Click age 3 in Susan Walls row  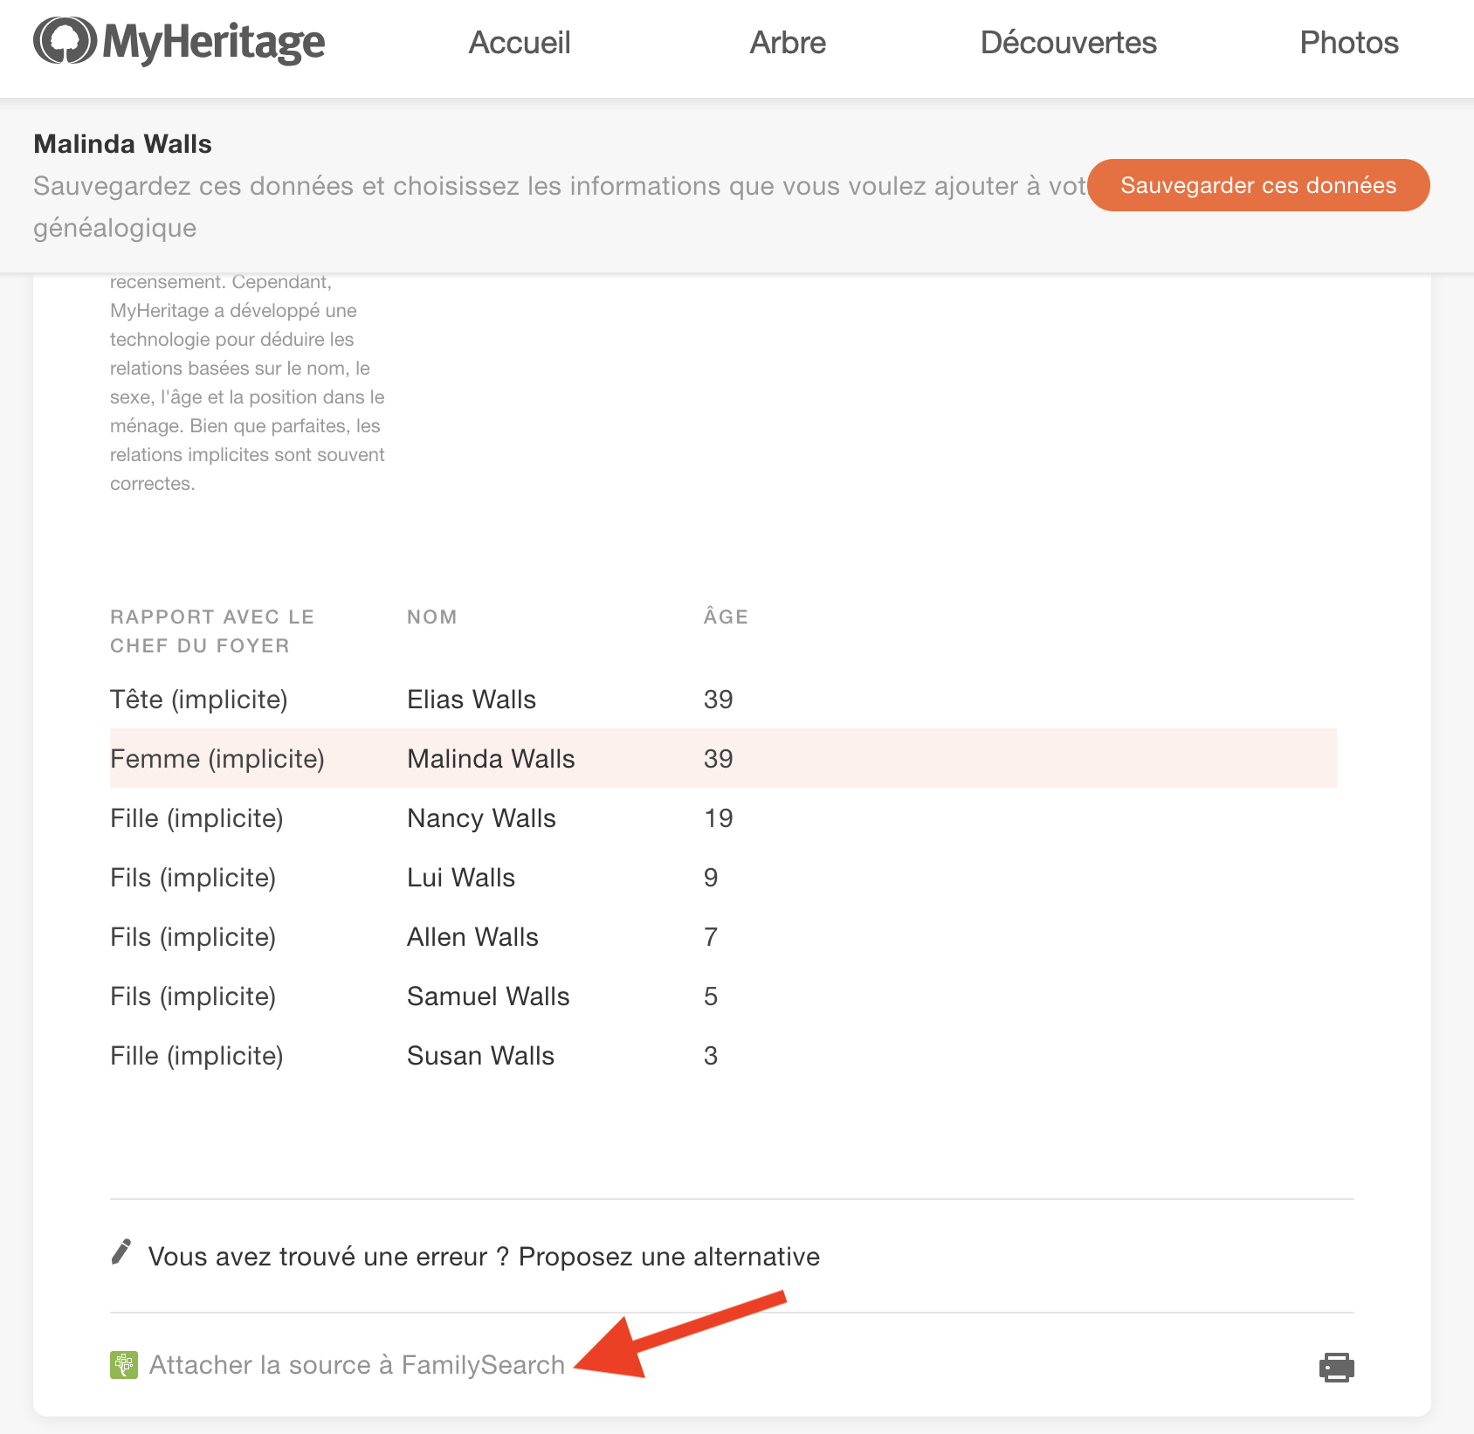(x=711, y=1056)
